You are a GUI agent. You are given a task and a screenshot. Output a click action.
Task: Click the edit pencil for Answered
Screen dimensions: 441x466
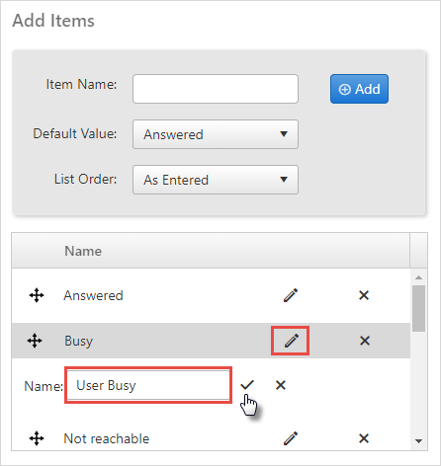point(291,295)
